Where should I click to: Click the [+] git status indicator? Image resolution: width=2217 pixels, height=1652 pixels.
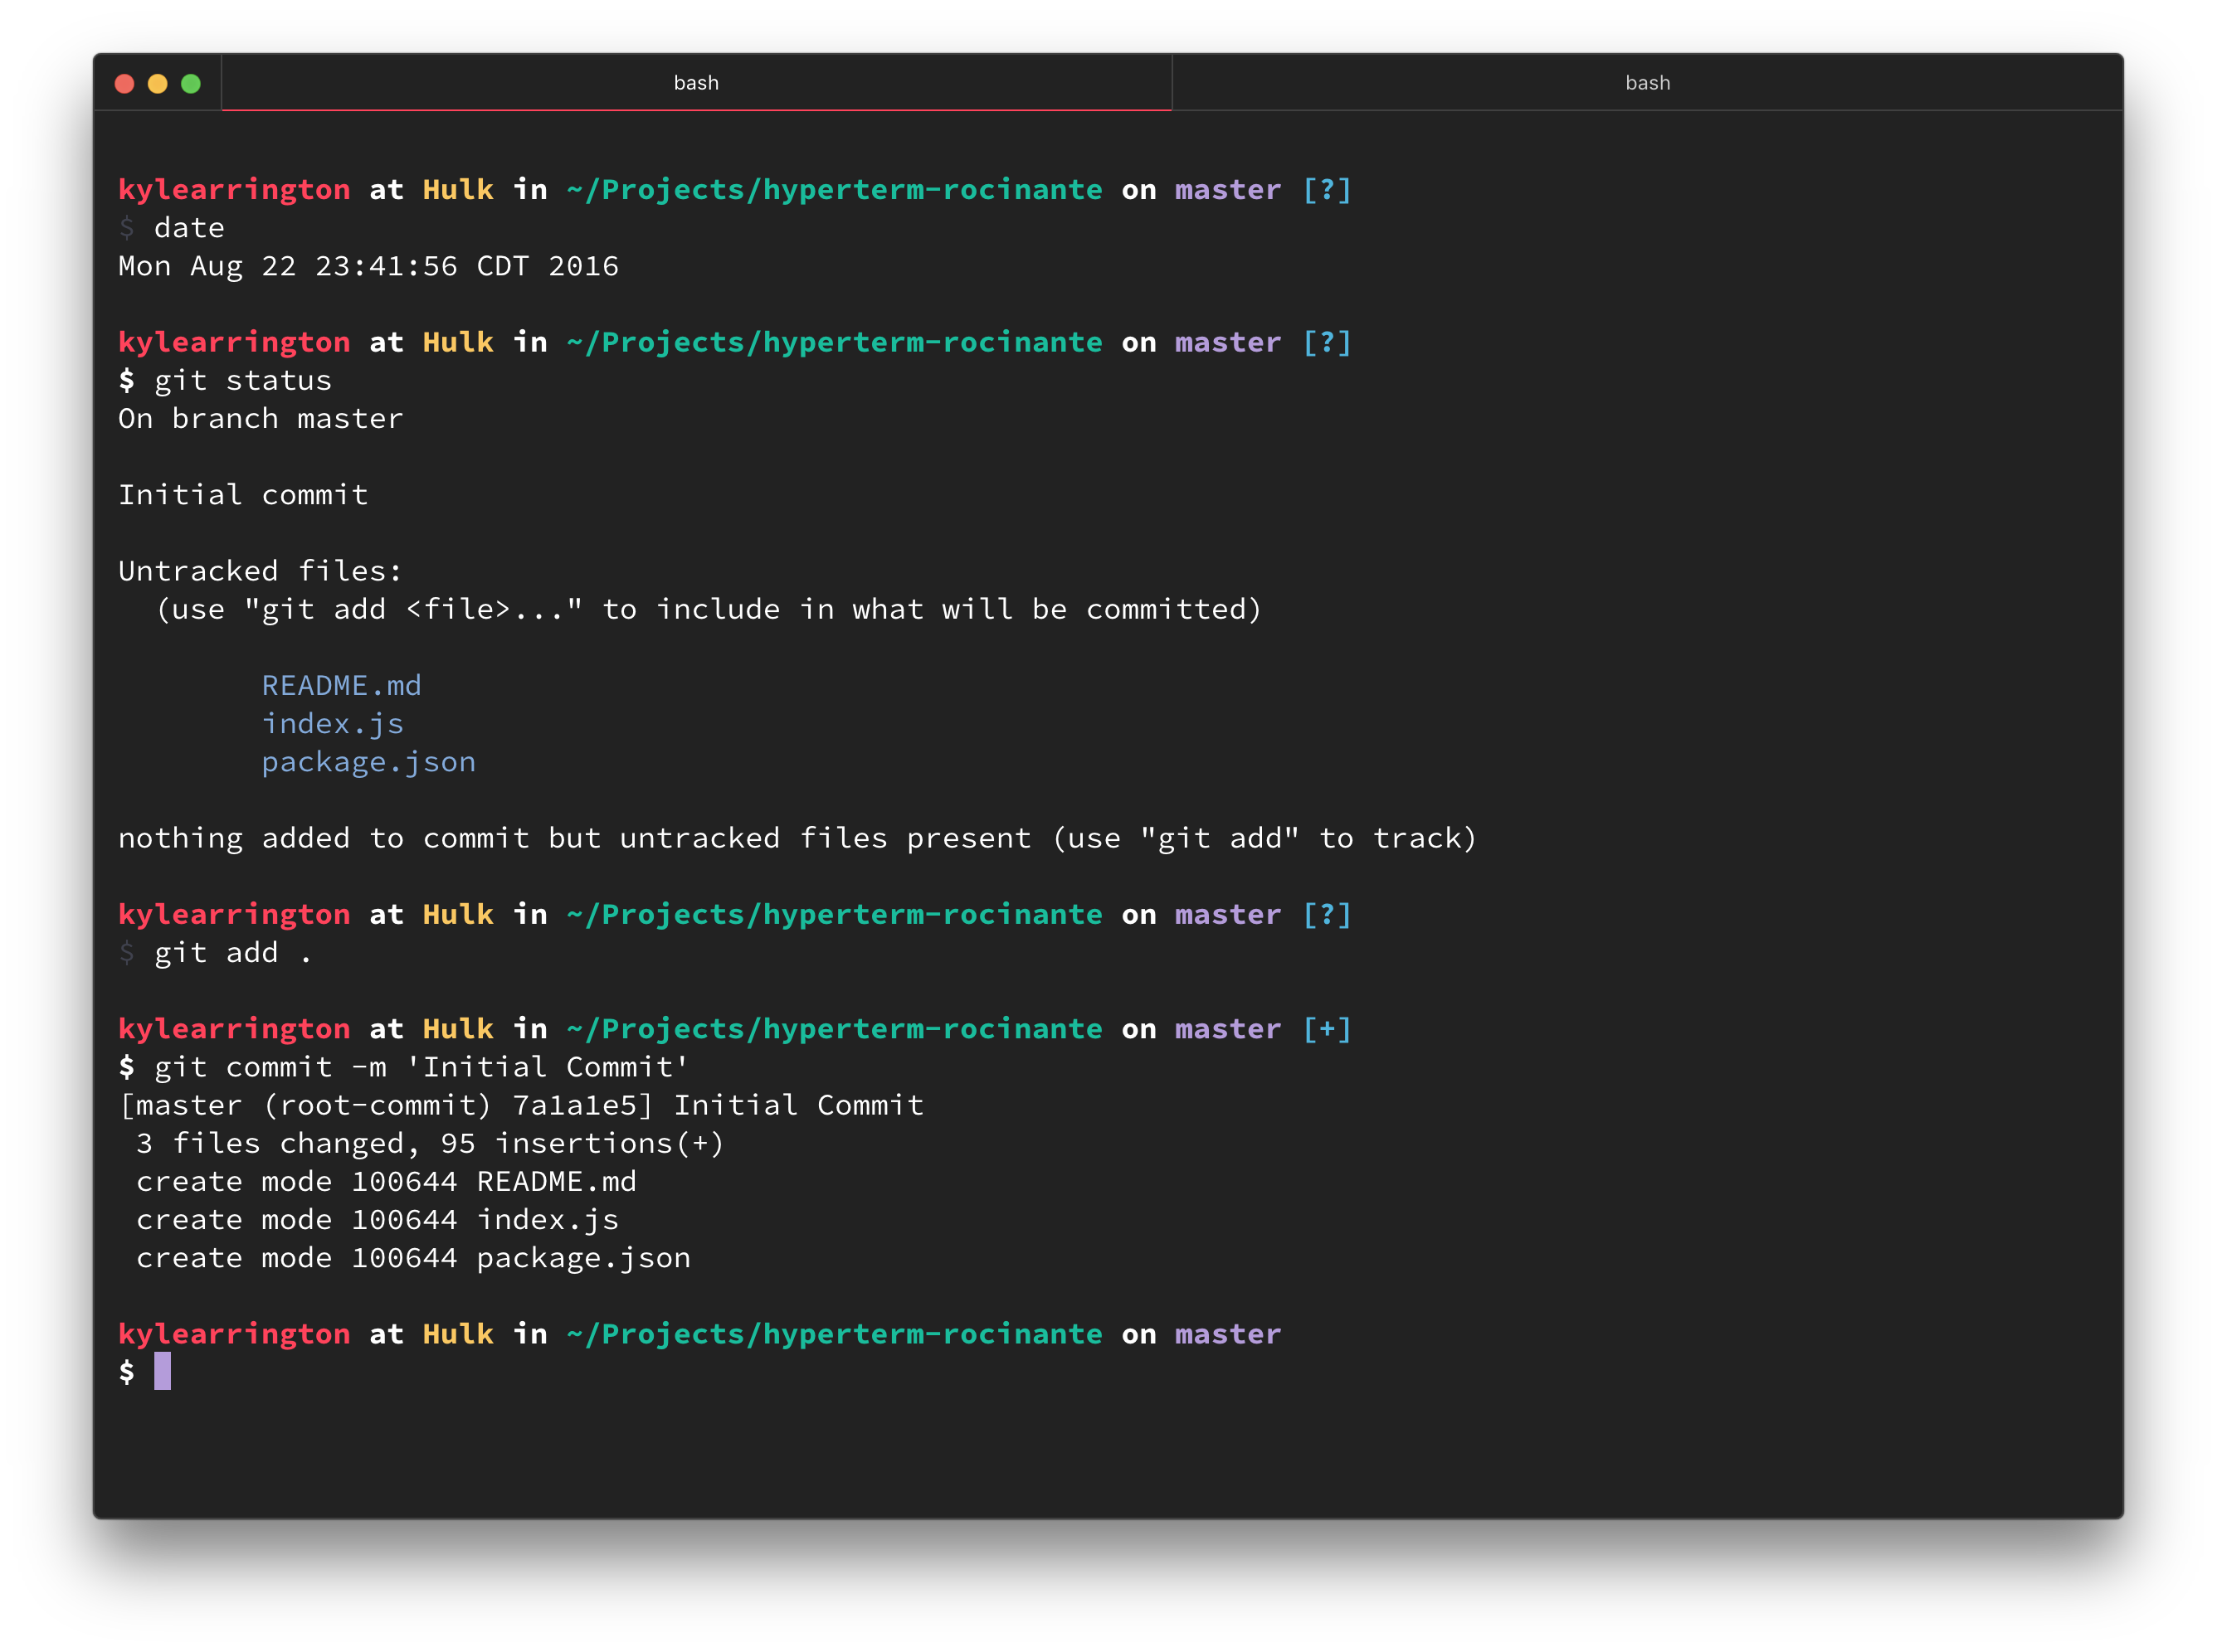click(x=1327, y=1029)
